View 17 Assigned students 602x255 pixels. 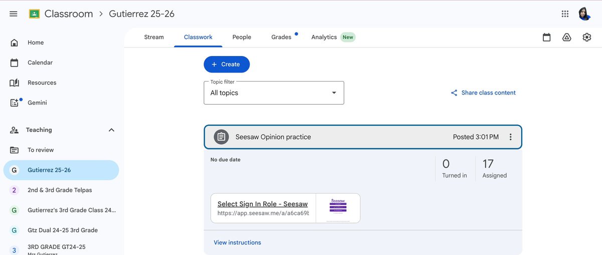495,168
